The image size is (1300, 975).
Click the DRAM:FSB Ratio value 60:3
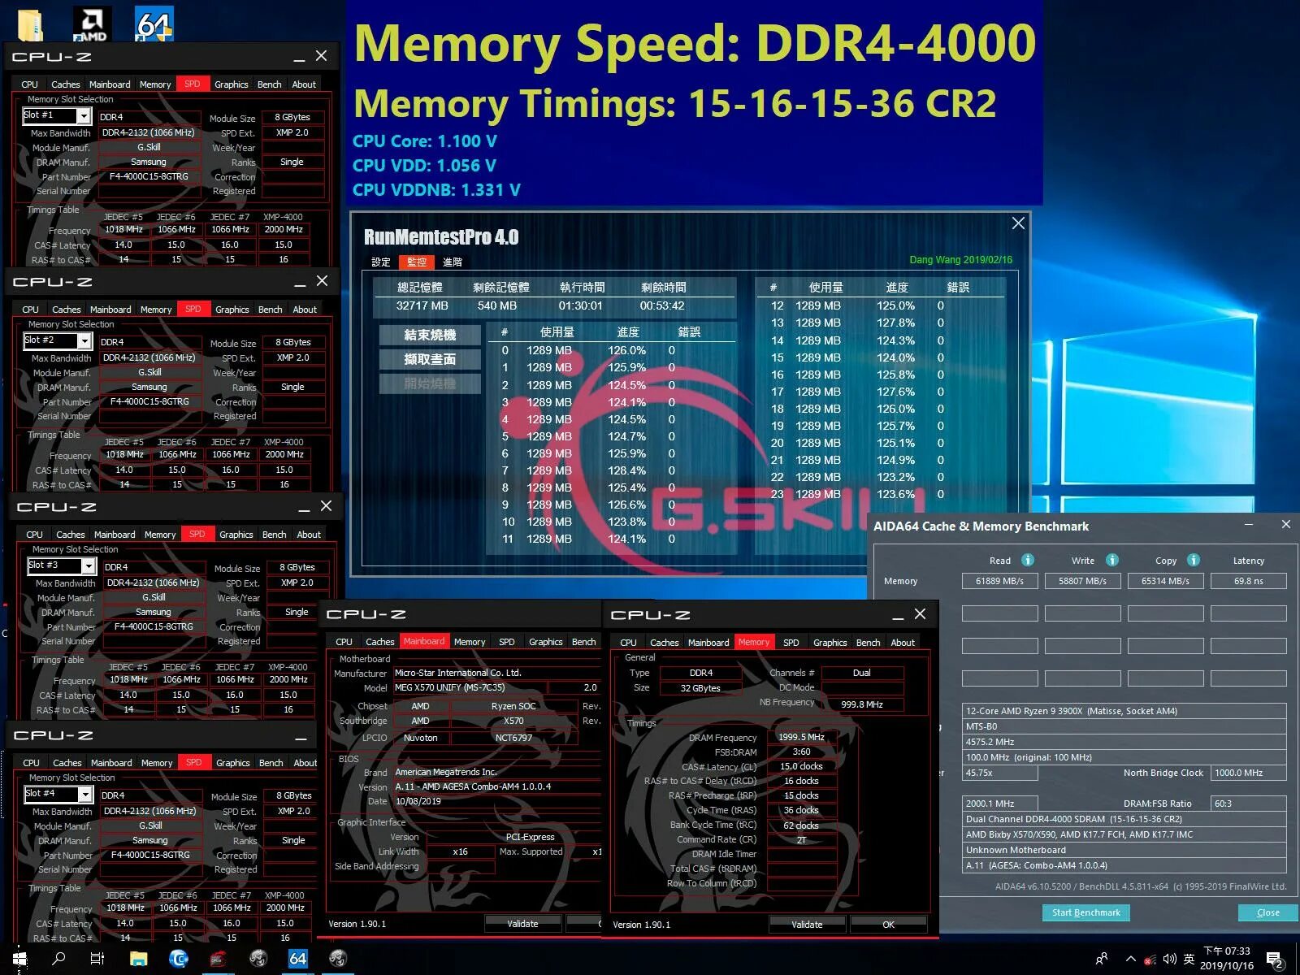click(x=1249, y=804)
